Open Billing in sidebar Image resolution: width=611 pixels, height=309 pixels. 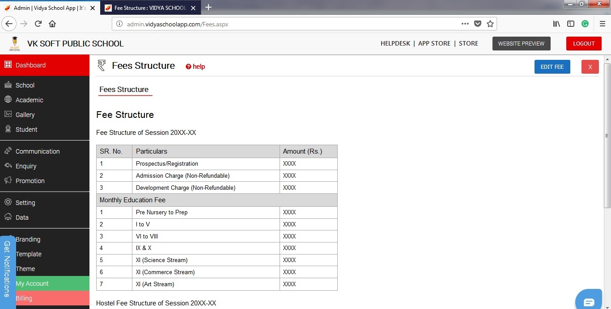52,298
